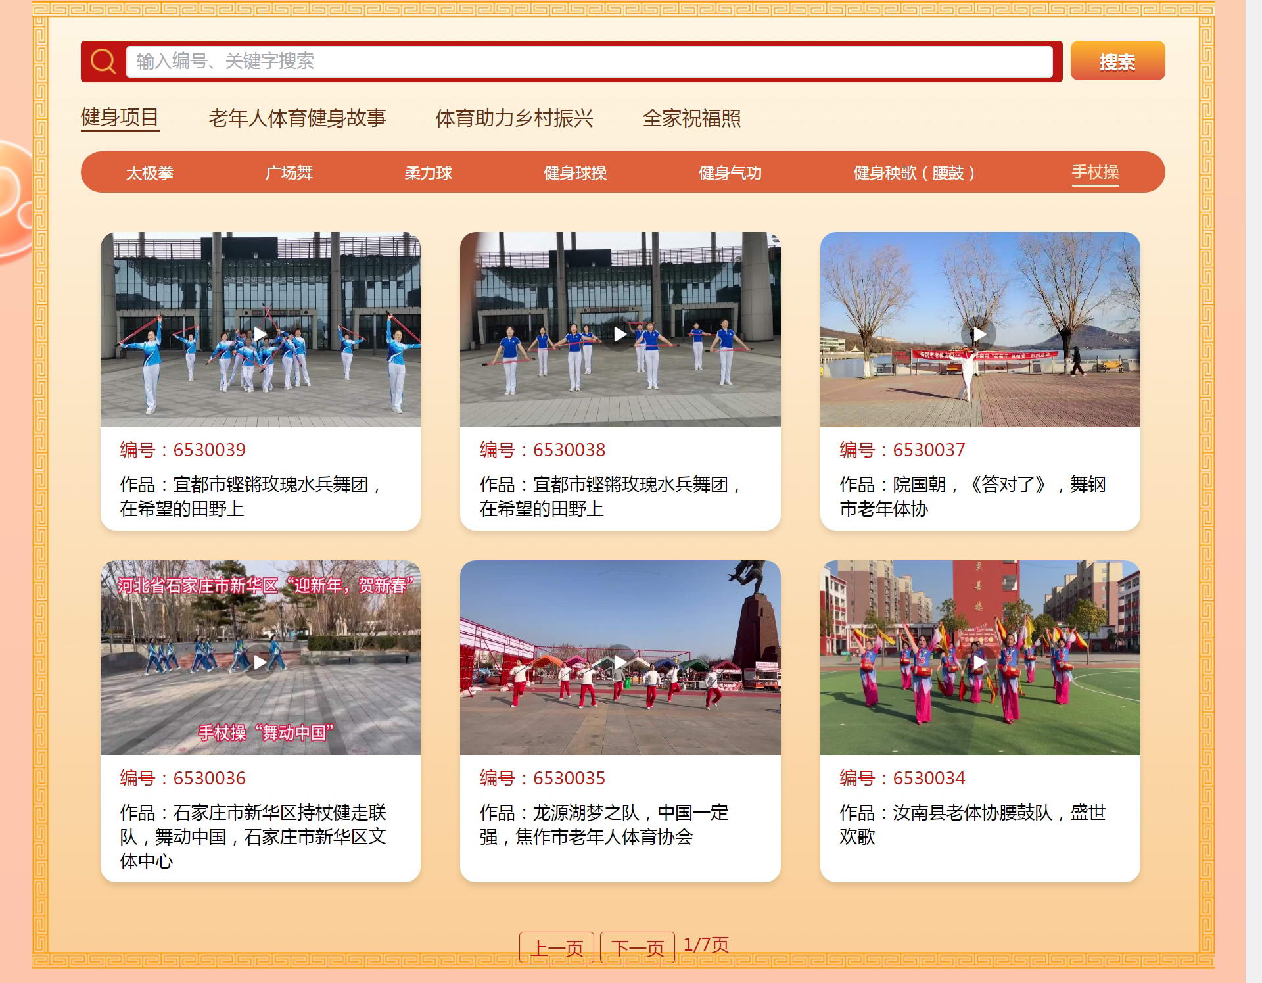Play video numbered 6530038
1262x983 pixels.
pos(620,334)
